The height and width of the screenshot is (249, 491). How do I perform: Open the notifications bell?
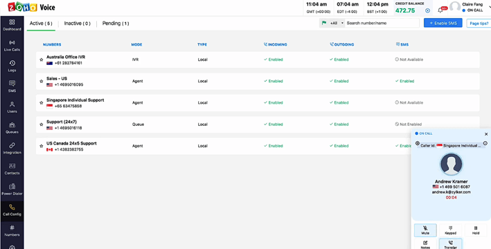440,10
